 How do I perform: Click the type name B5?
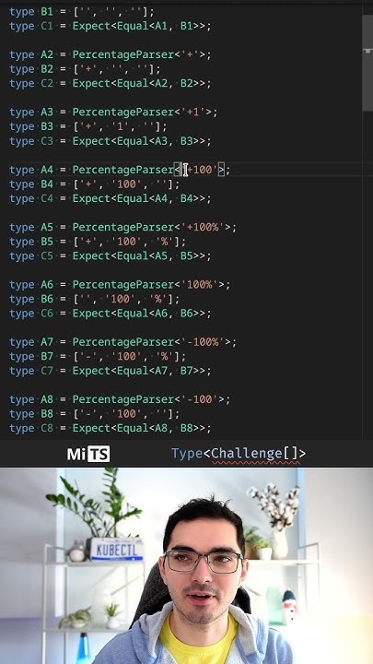click(47, 242)
